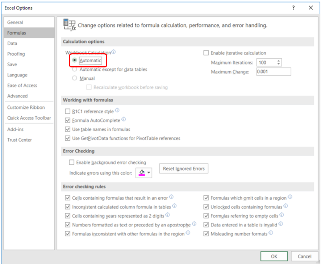Click info icon for Data entered in table invalid
This screenshot has width=321, height=266.
click(x=281, y=224)
